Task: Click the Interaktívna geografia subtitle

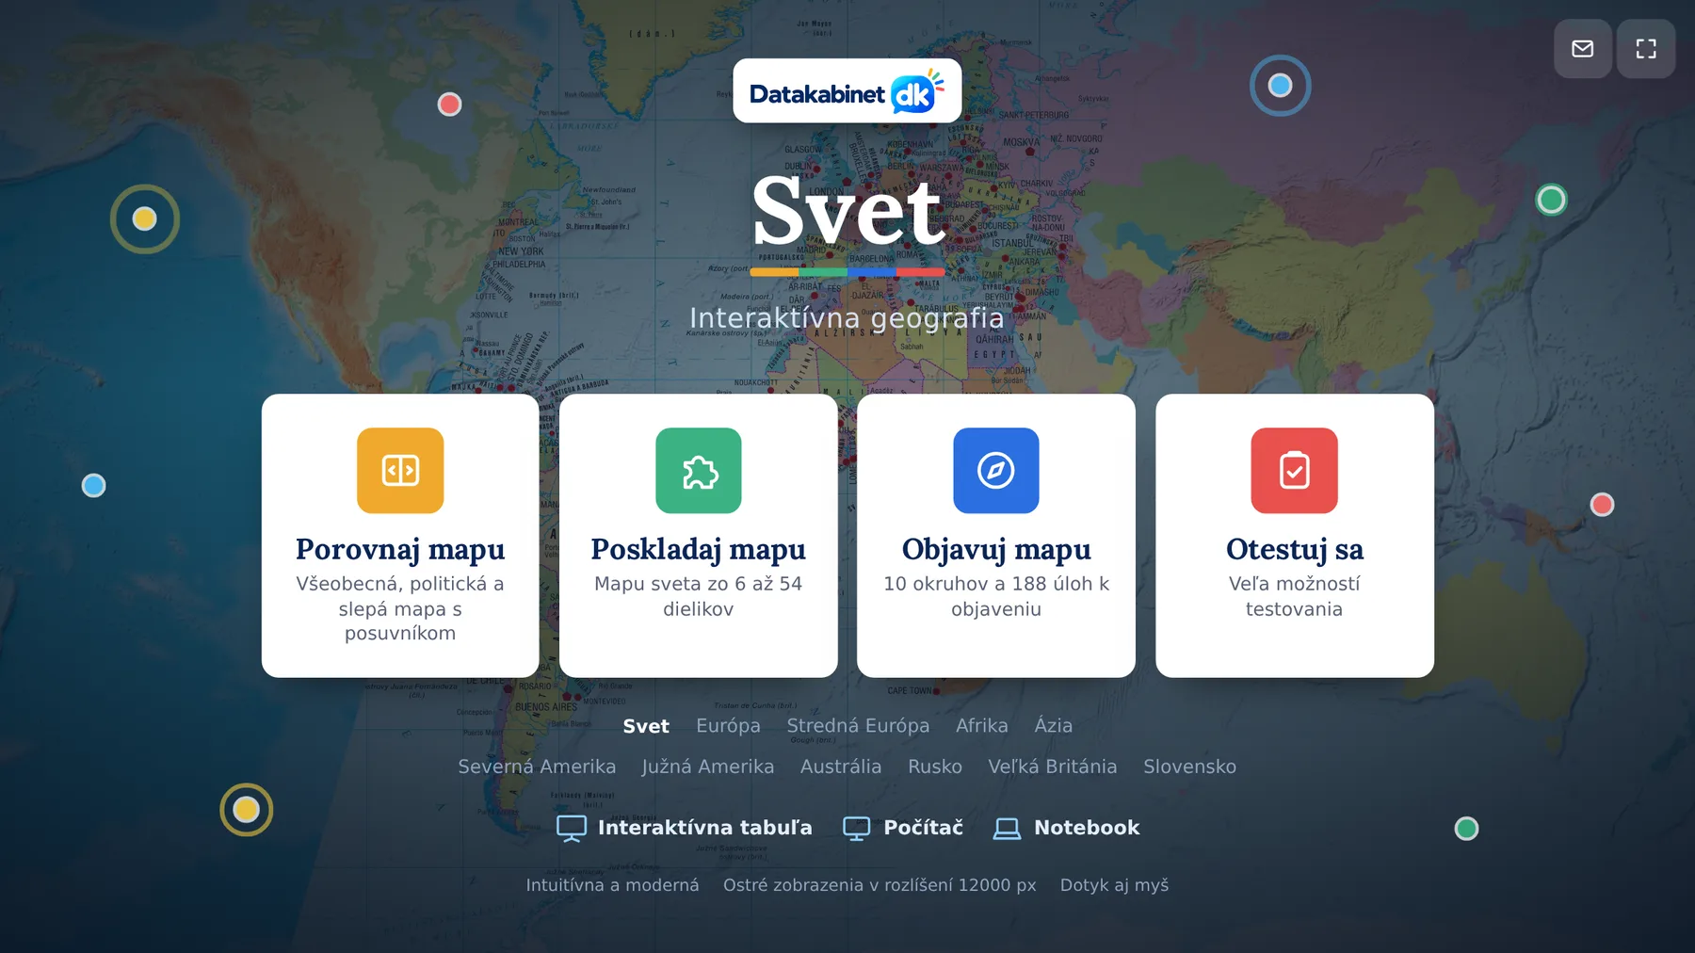Action: [847, 318]
